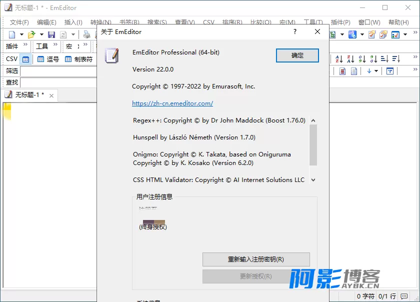The height and width of the screenshot is (302, 420).
Task: Open the zh-cn.emeditor.com link
Action: (x=172, y=103)
